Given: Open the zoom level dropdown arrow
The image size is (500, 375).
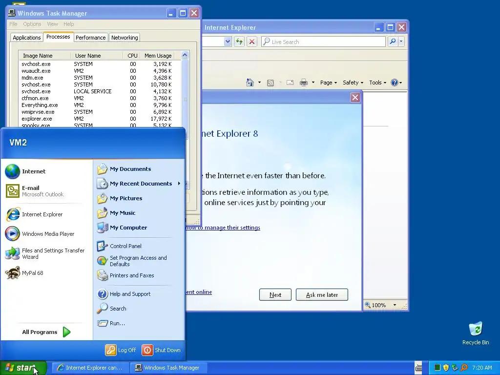Looking at the screenshot, I should pos(395,305).
